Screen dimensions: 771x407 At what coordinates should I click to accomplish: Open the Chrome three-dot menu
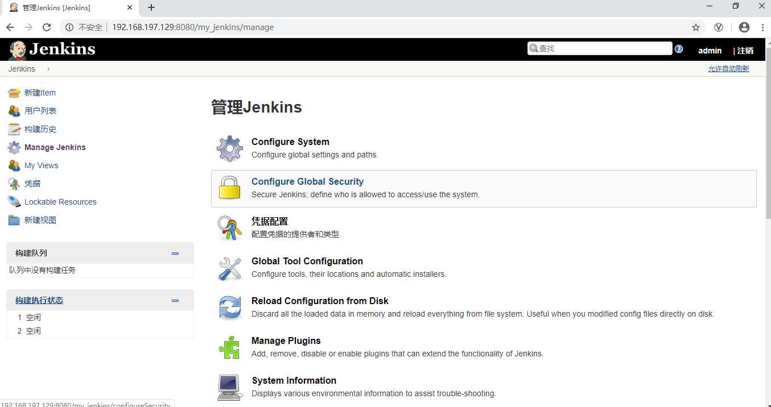click(x=762, y=27)
